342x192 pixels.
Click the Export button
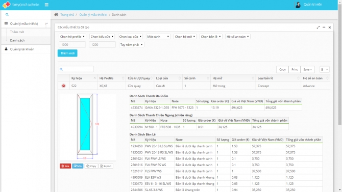point(106,166)
